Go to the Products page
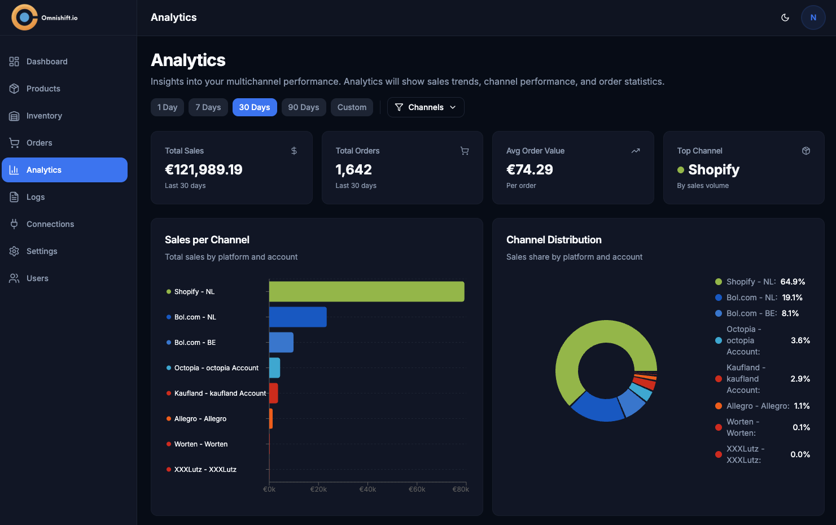The width and height of the screenshot is (836, 525). (x=64, y=89)
